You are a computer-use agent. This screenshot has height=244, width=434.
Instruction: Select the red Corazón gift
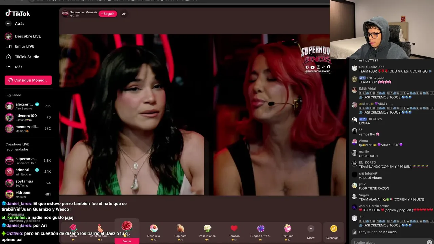(x=234, y=232)
